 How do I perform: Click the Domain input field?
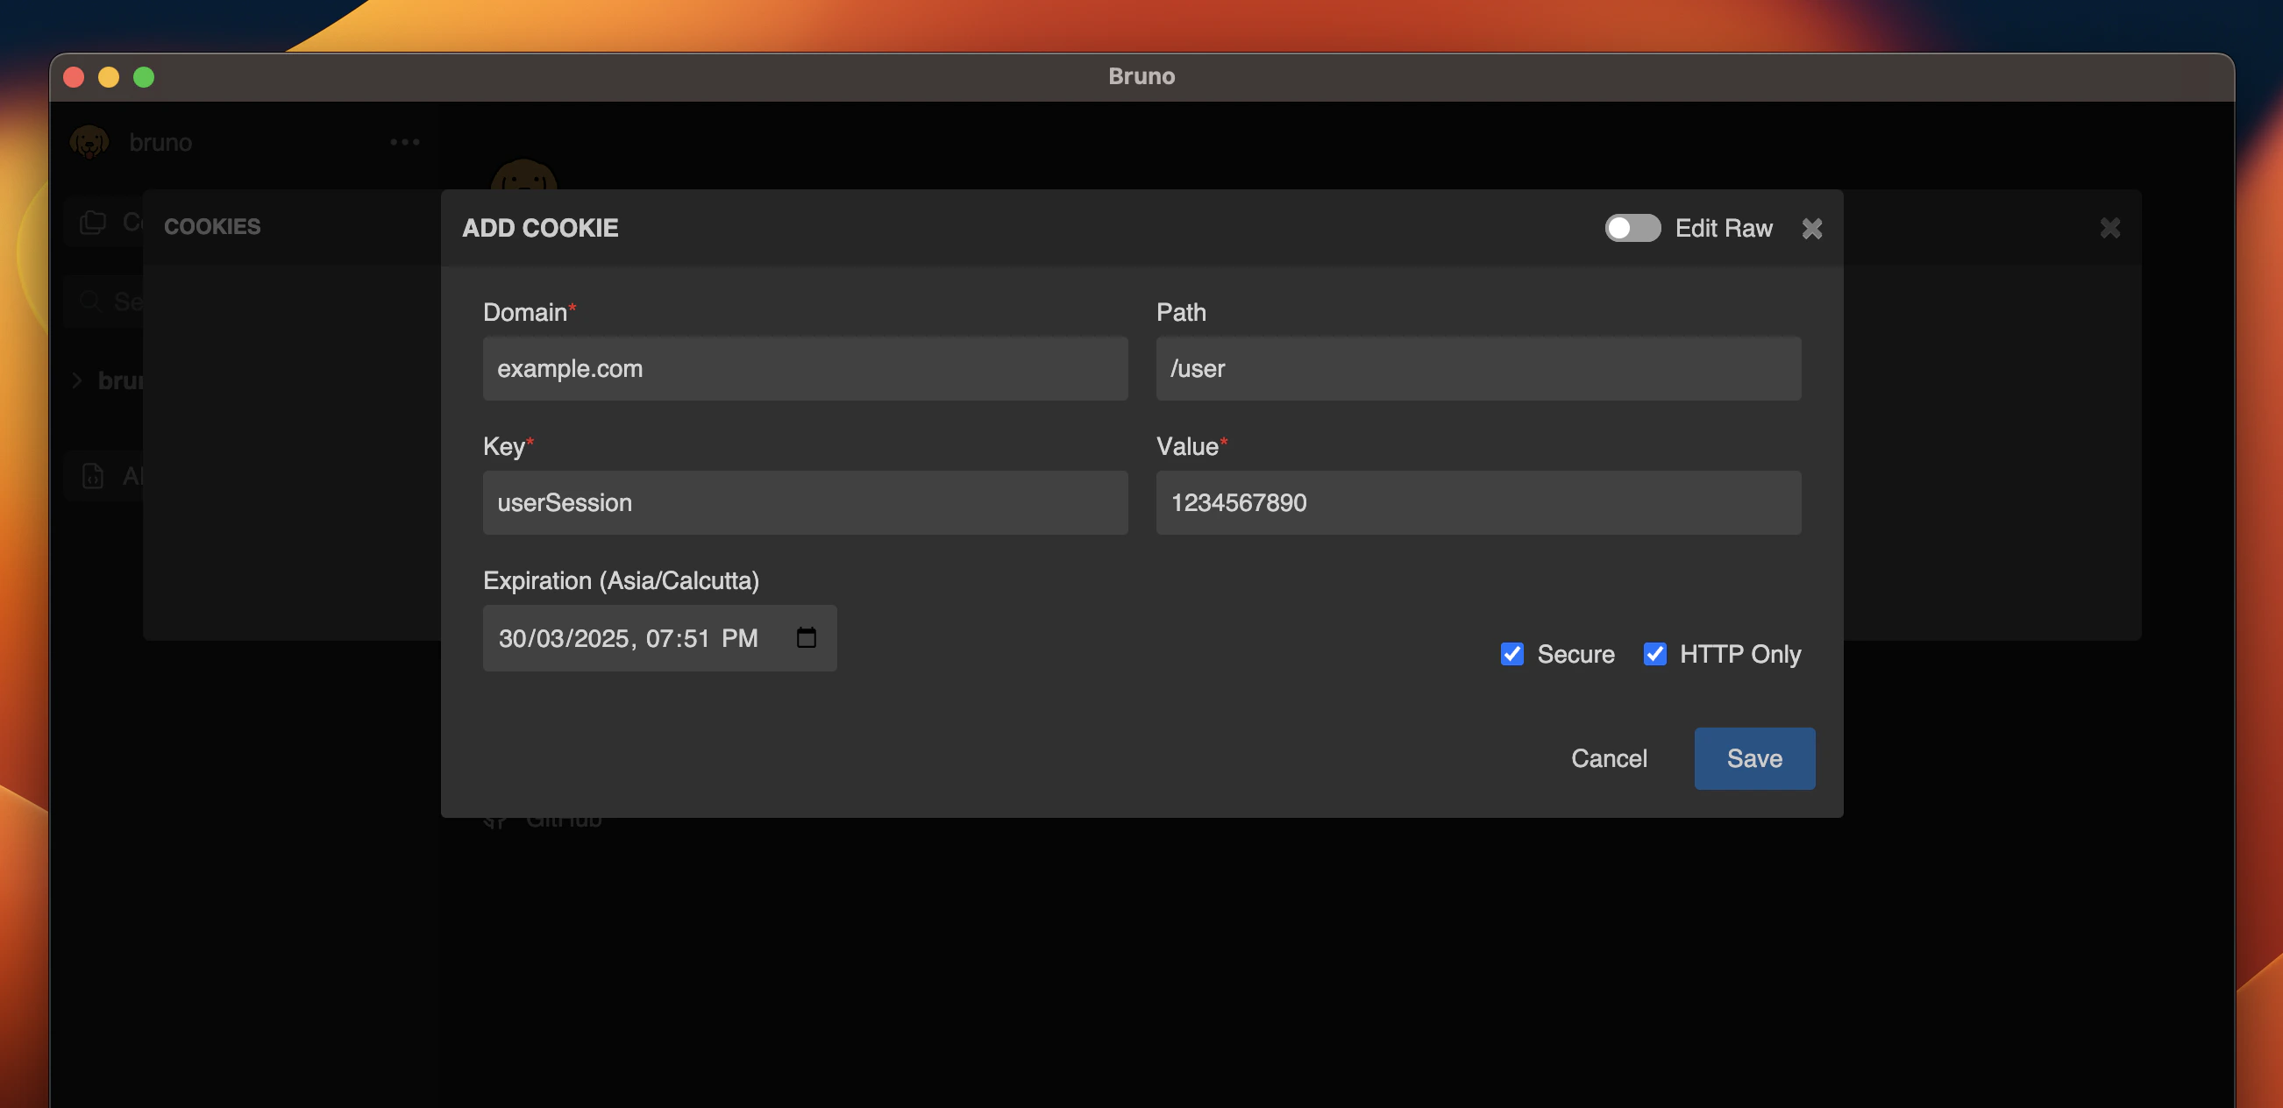(x=805, y=368)
